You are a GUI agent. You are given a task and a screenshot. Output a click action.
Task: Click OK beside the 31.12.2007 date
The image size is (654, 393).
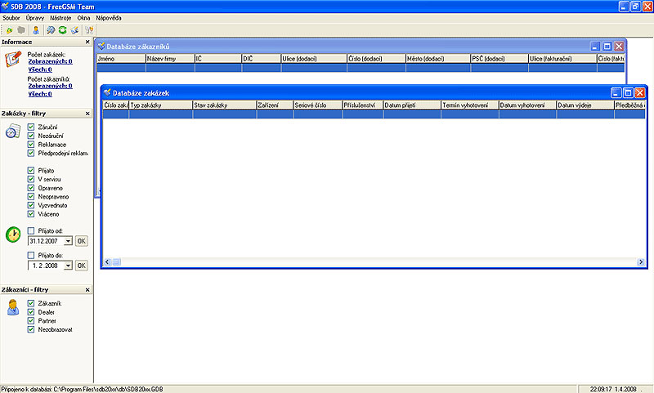[82, 241]
